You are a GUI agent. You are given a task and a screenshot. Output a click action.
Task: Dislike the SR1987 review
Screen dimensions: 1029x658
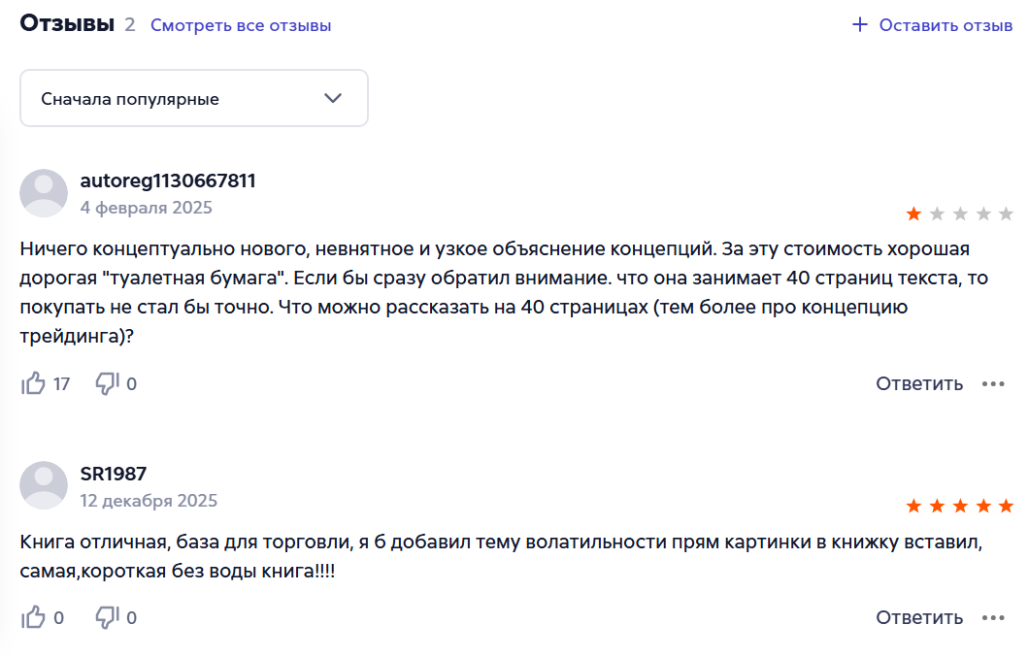pyautogui.click(x=107, y=617)
